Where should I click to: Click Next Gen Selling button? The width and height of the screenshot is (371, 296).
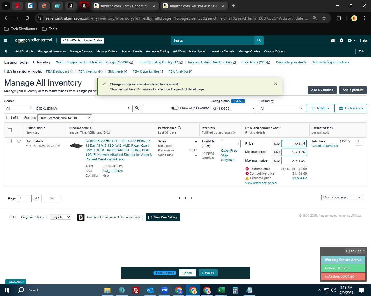coord(163,217)
